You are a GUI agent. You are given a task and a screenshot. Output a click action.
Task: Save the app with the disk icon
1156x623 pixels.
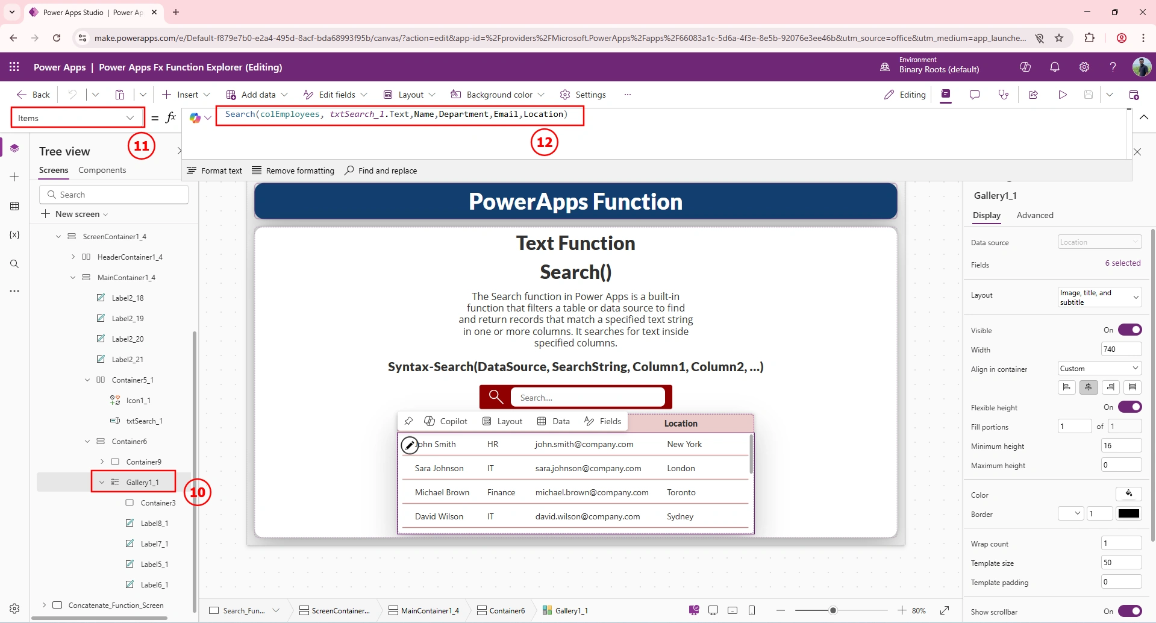[1089, 95]
